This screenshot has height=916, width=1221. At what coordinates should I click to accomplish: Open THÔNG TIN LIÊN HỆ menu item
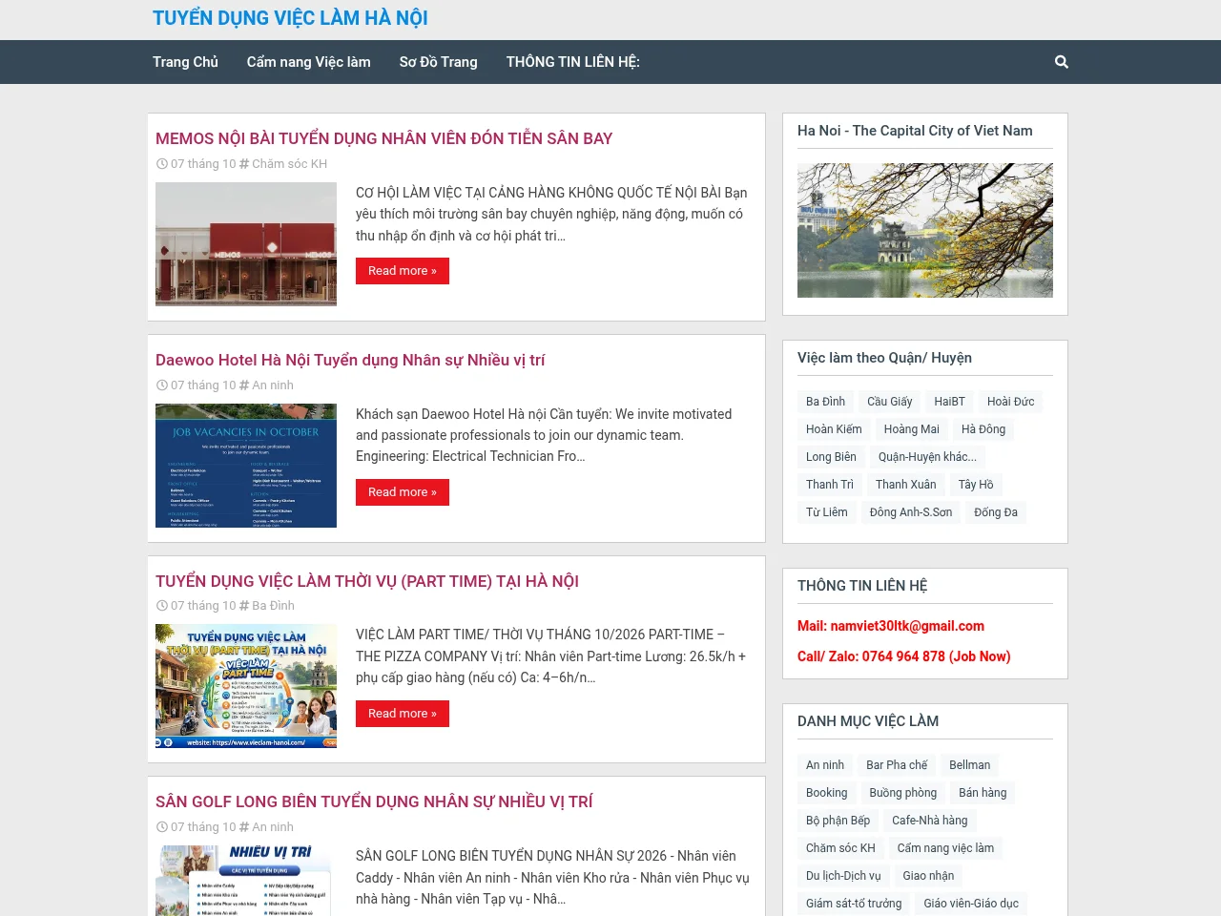tap(573, 62)
